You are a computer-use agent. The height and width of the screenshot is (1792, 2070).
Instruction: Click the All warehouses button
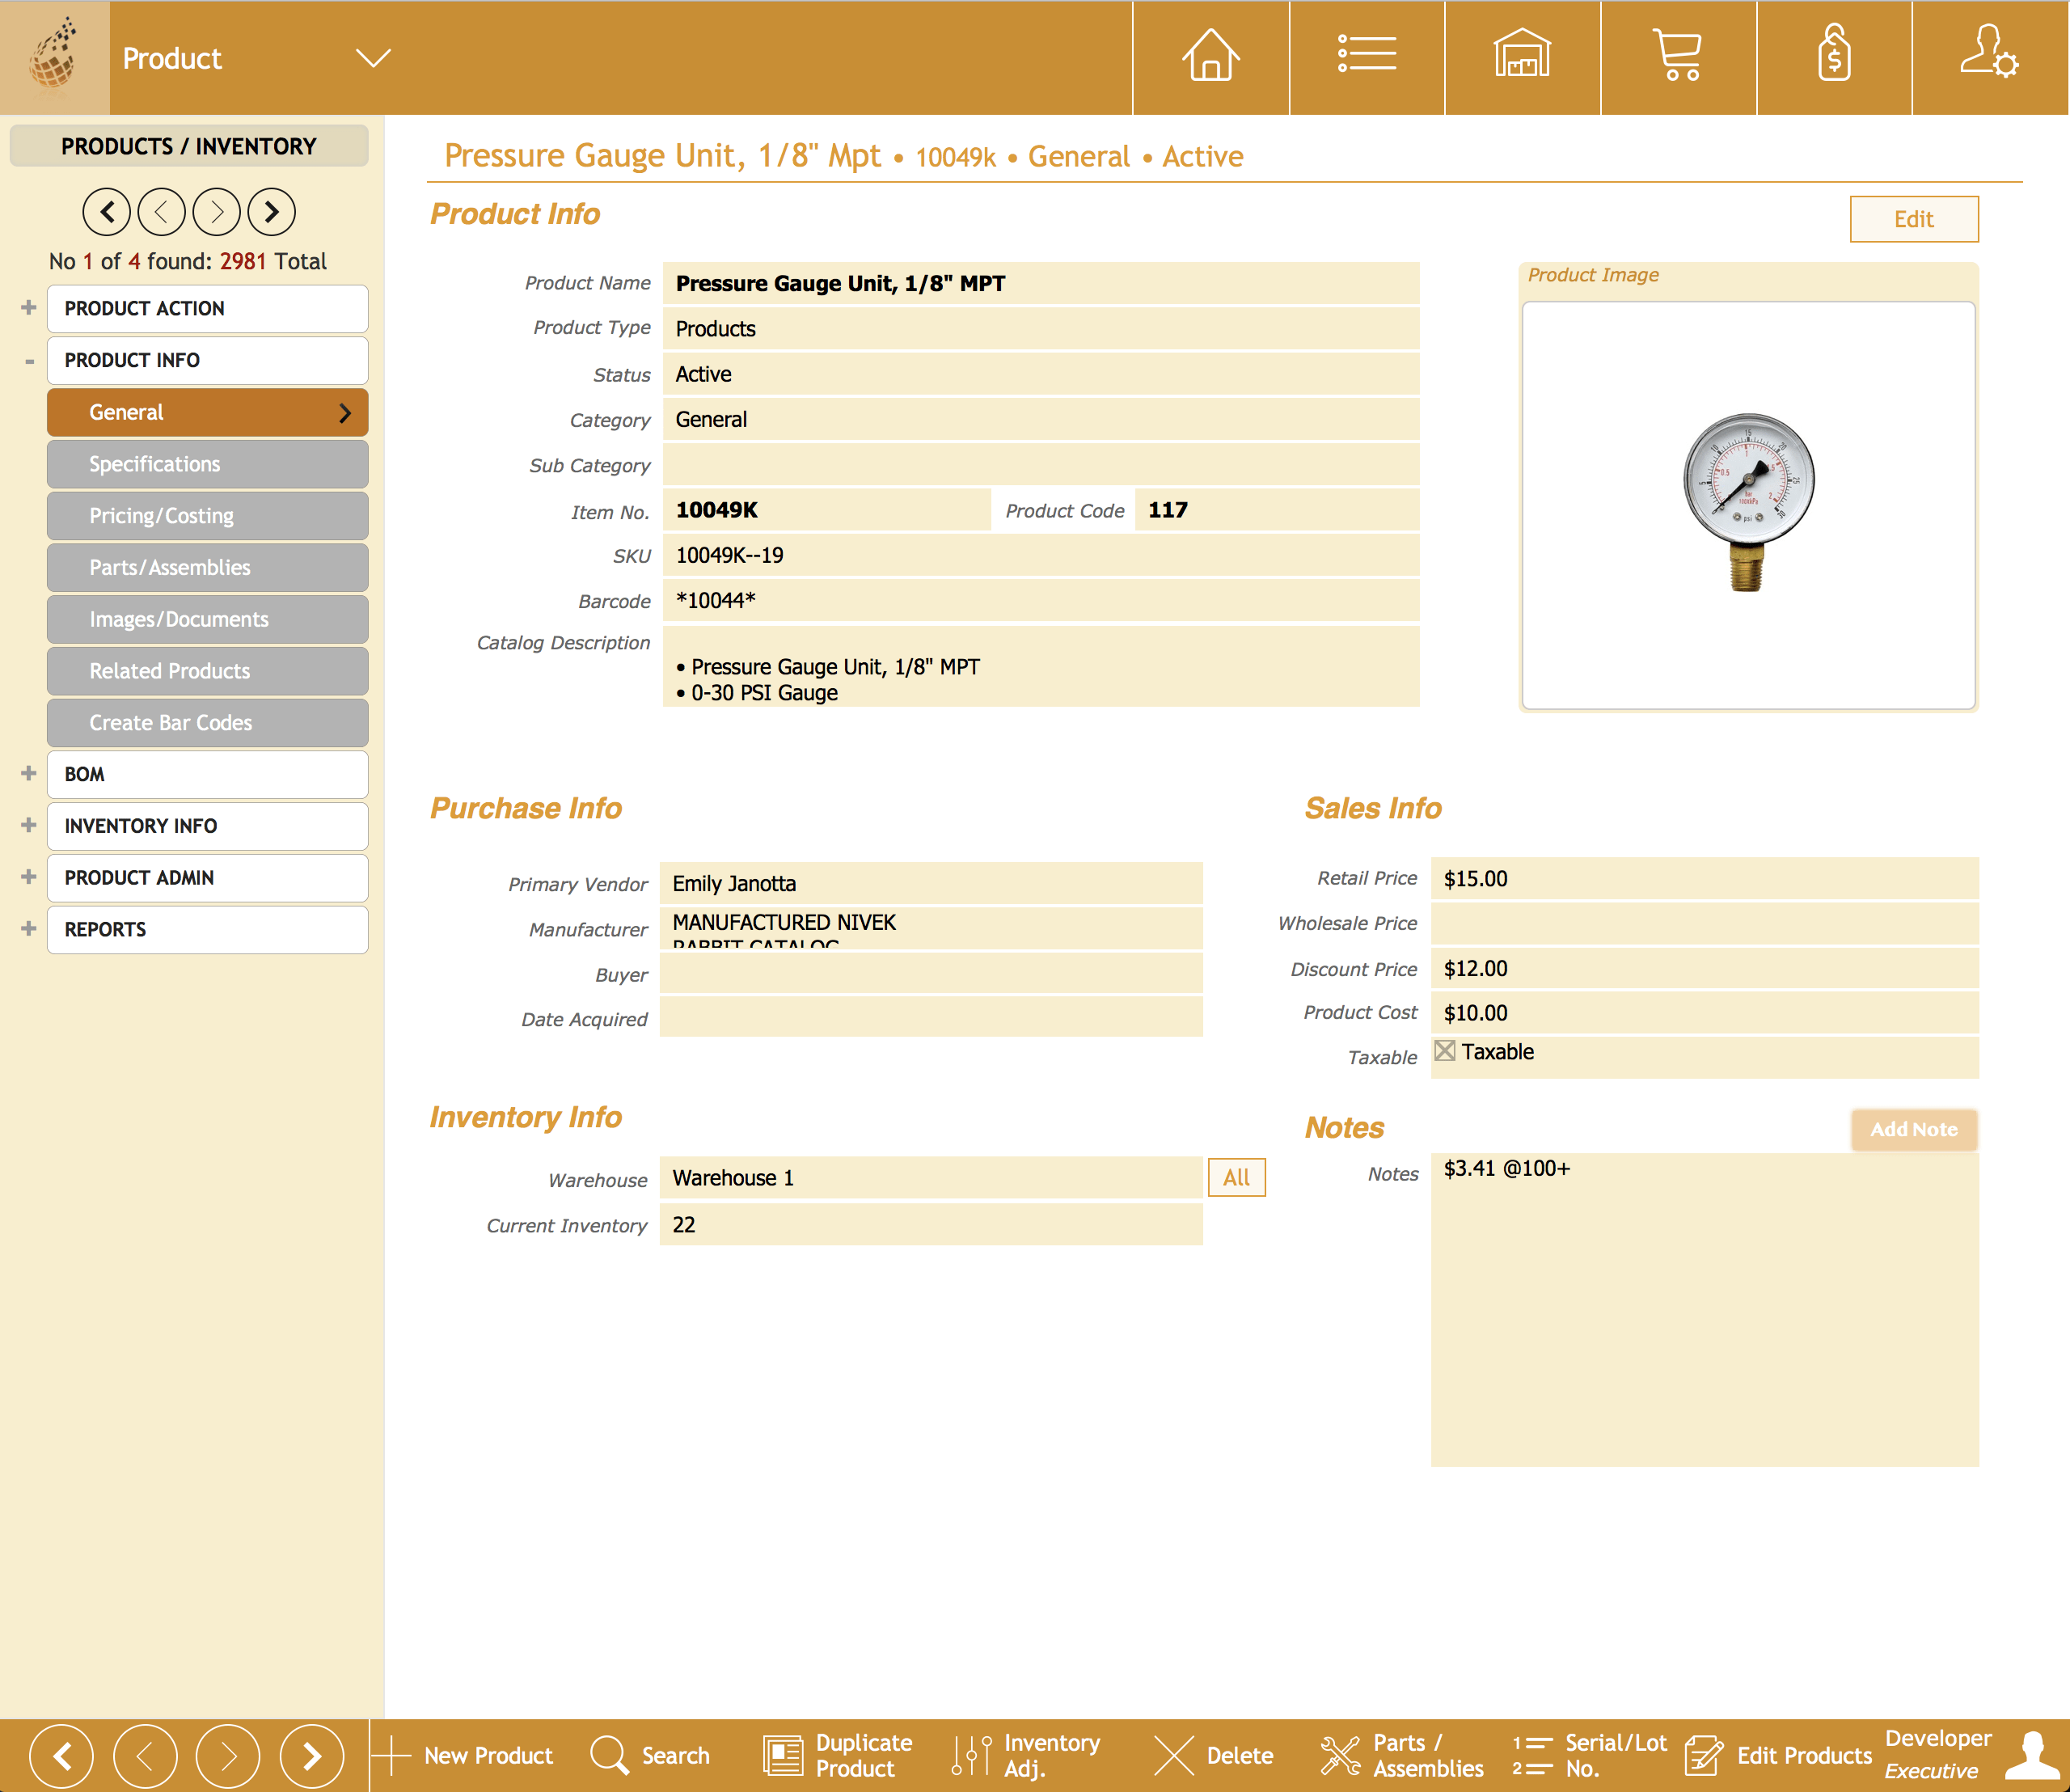coord(1237,1178)
